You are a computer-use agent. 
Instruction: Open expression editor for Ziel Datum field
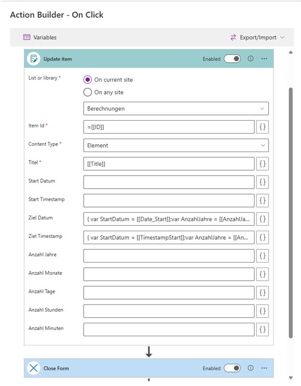click(262, 219)
